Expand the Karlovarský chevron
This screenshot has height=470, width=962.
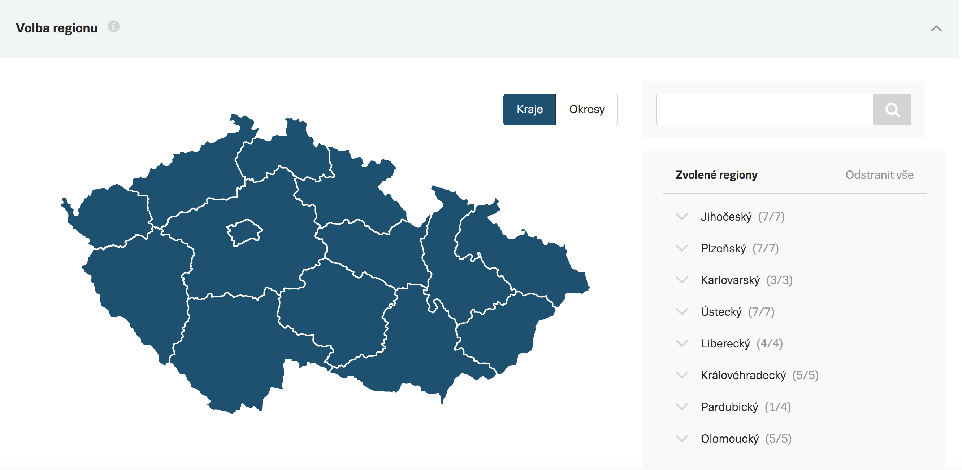(682, 280)
